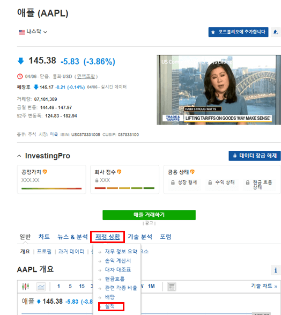Click the 52주 변동폭 124.83 - 182.94 value
The height and width of the screenshot is (315, 281).
(61, 116)
